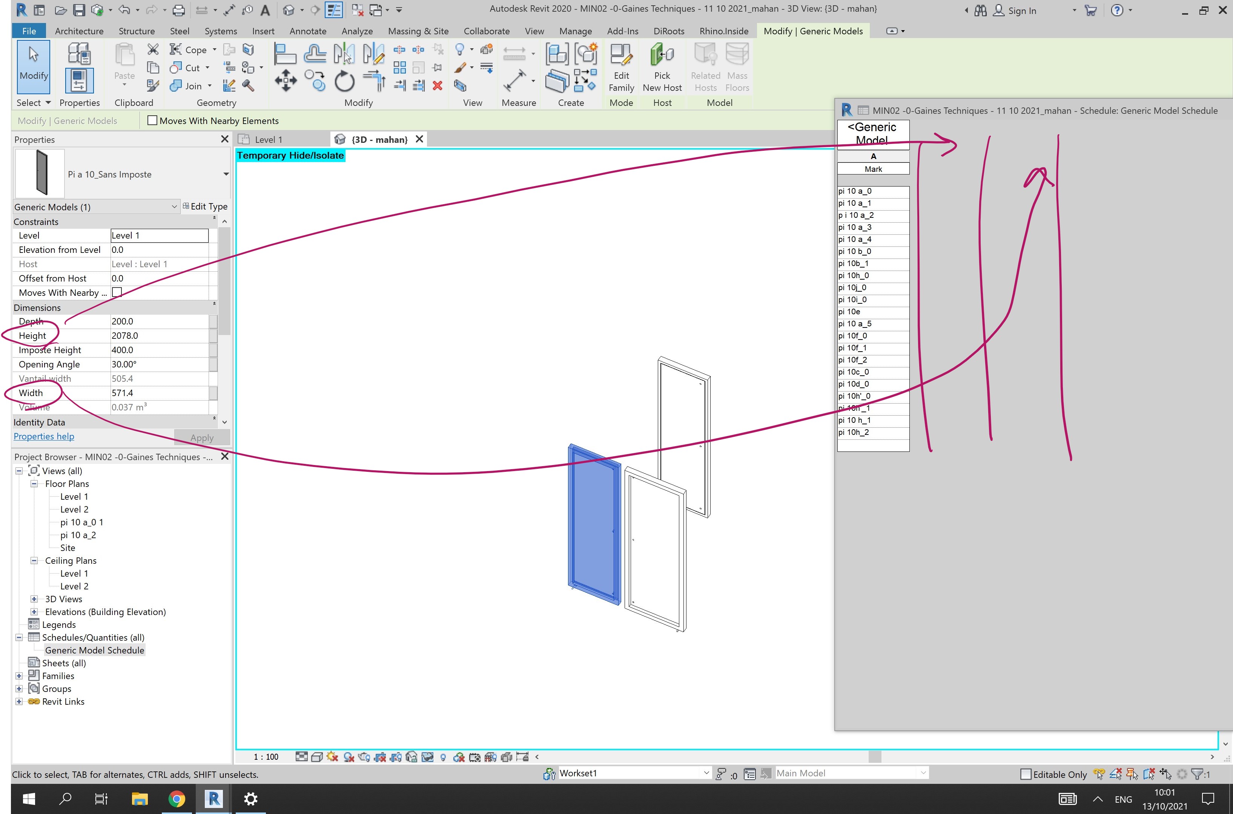The width and height of the screenshot is (1233, 814).
Task: Expand the Families node in Project Browser
Action: click(x=19, y=675)
